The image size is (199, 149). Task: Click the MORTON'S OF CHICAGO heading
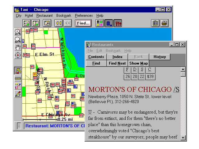[x=130, y=89]
